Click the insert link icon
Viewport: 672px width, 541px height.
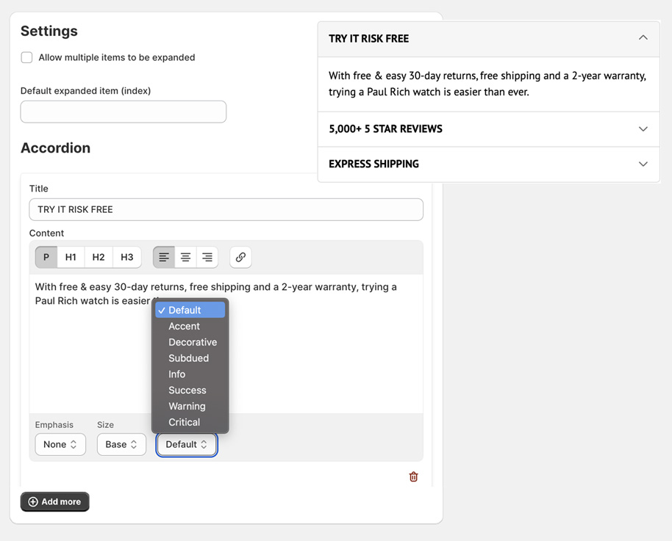click(x=240, y=257)
